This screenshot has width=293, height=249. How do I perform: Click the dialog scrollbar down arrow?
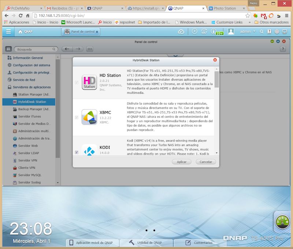[x=216, y=153]
